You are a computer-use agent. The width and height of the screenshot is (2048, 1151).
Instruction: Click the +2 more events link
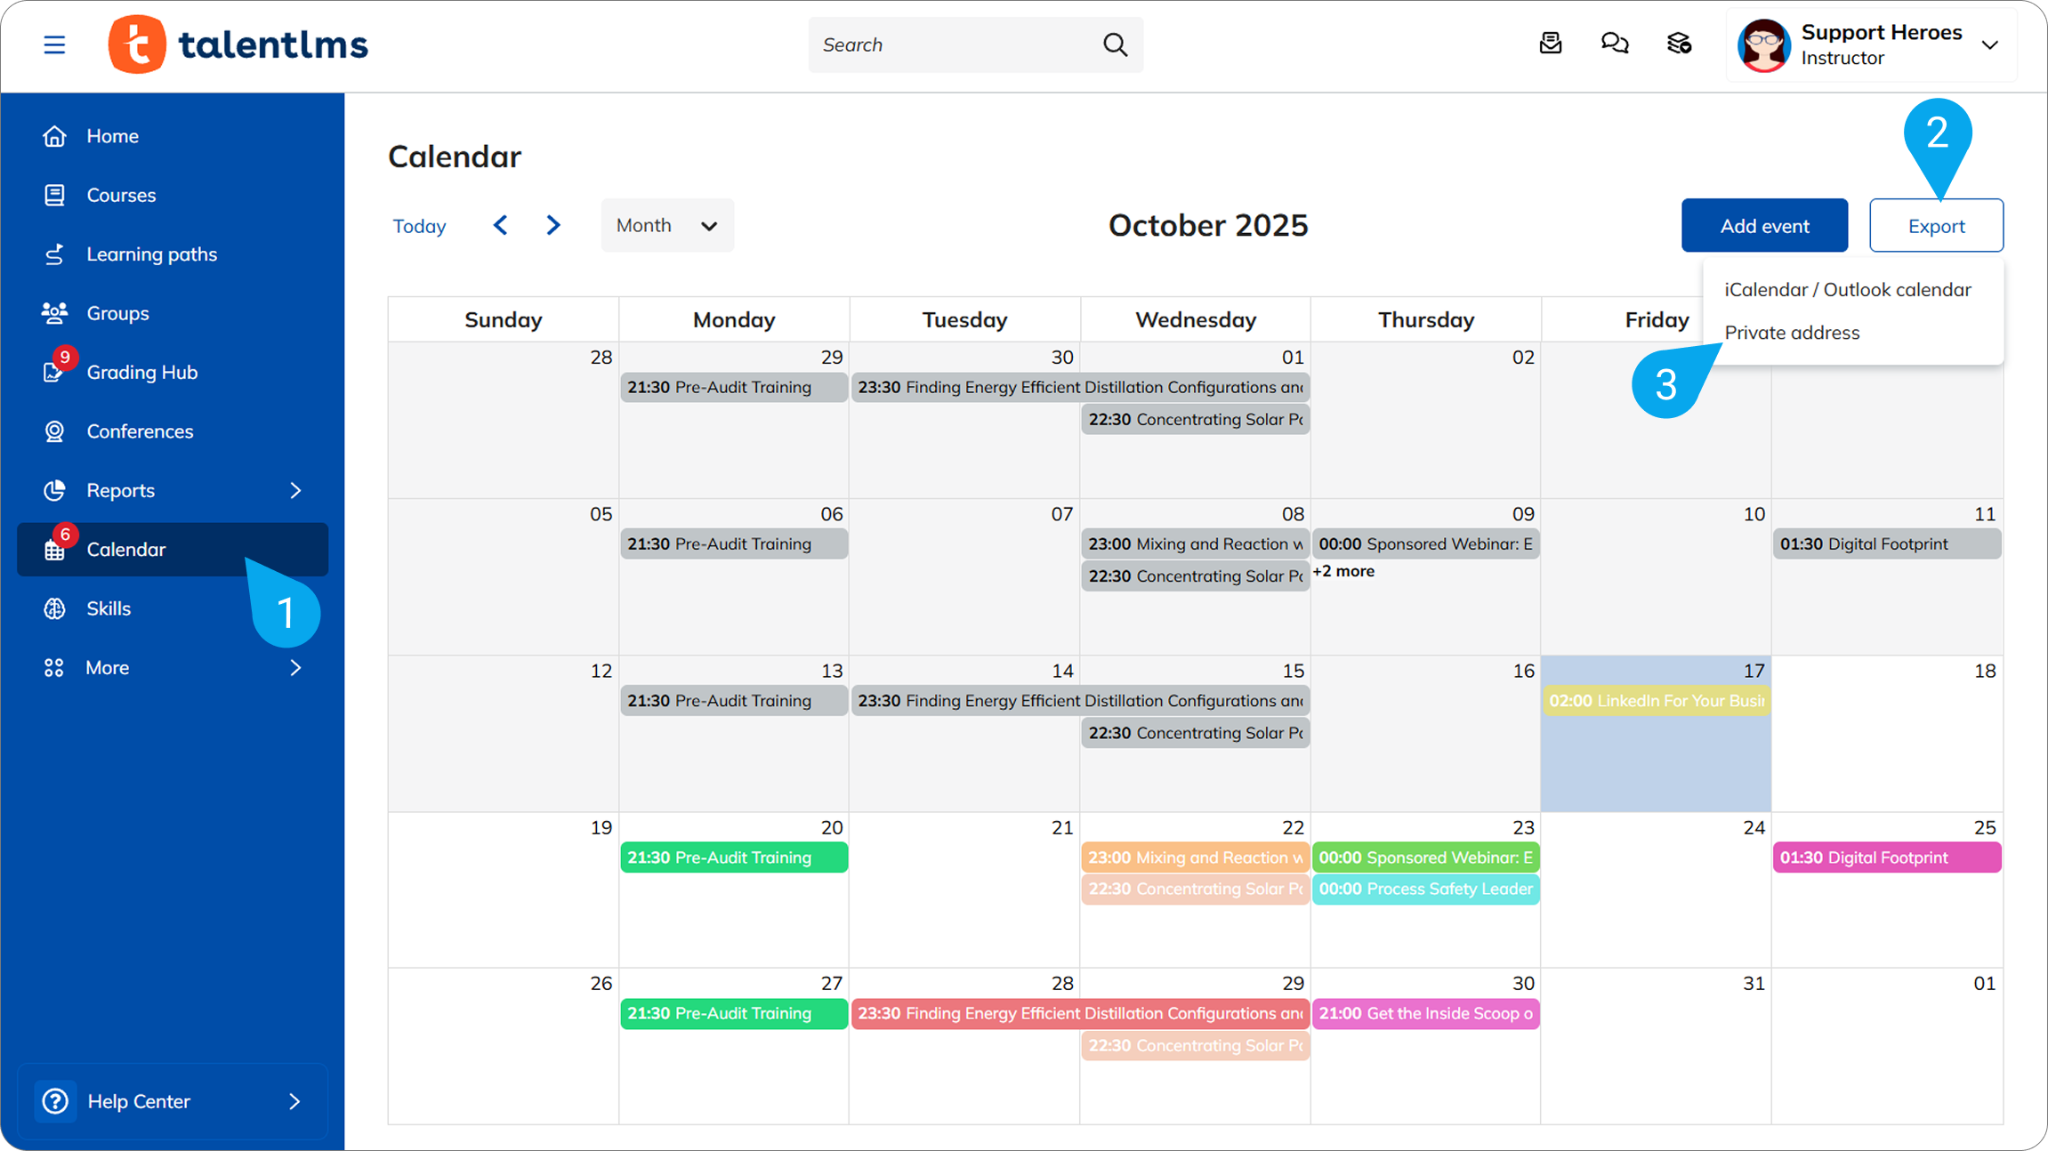point(1343,571)
